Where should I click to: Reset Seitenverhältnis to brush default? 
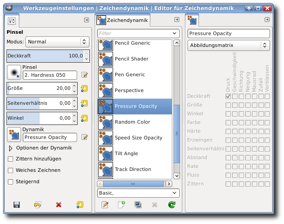tap(84, 103)
